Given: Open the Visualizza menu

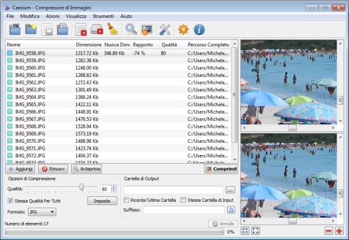Looking at the screenshot, I should [x=76, y=16].
